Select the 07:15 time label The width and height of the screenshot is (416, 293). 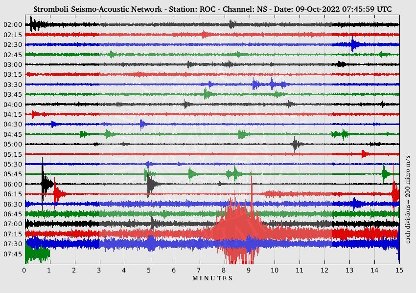coord(13,234)
